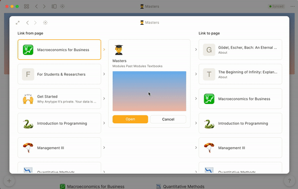Click the green chart icon of left Macroeconomics card
The width and height of the screenshot is (298, 189).
(28, 50)
